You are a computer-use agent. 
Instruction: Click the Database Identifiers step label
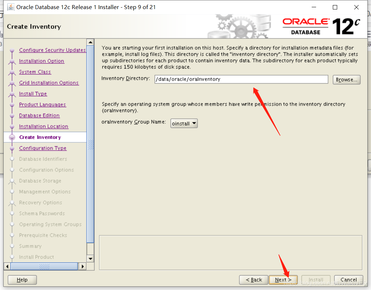click(43, 159)
